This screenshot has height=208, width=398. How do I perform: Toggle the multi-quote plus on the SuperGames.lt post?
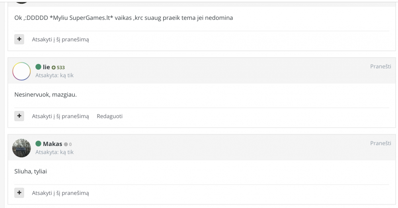click(x=19, y=39)
